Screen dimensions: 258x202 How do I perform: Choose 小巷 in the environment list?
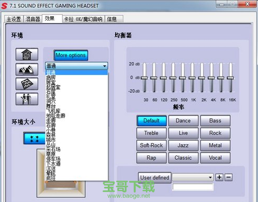point(76,130)
